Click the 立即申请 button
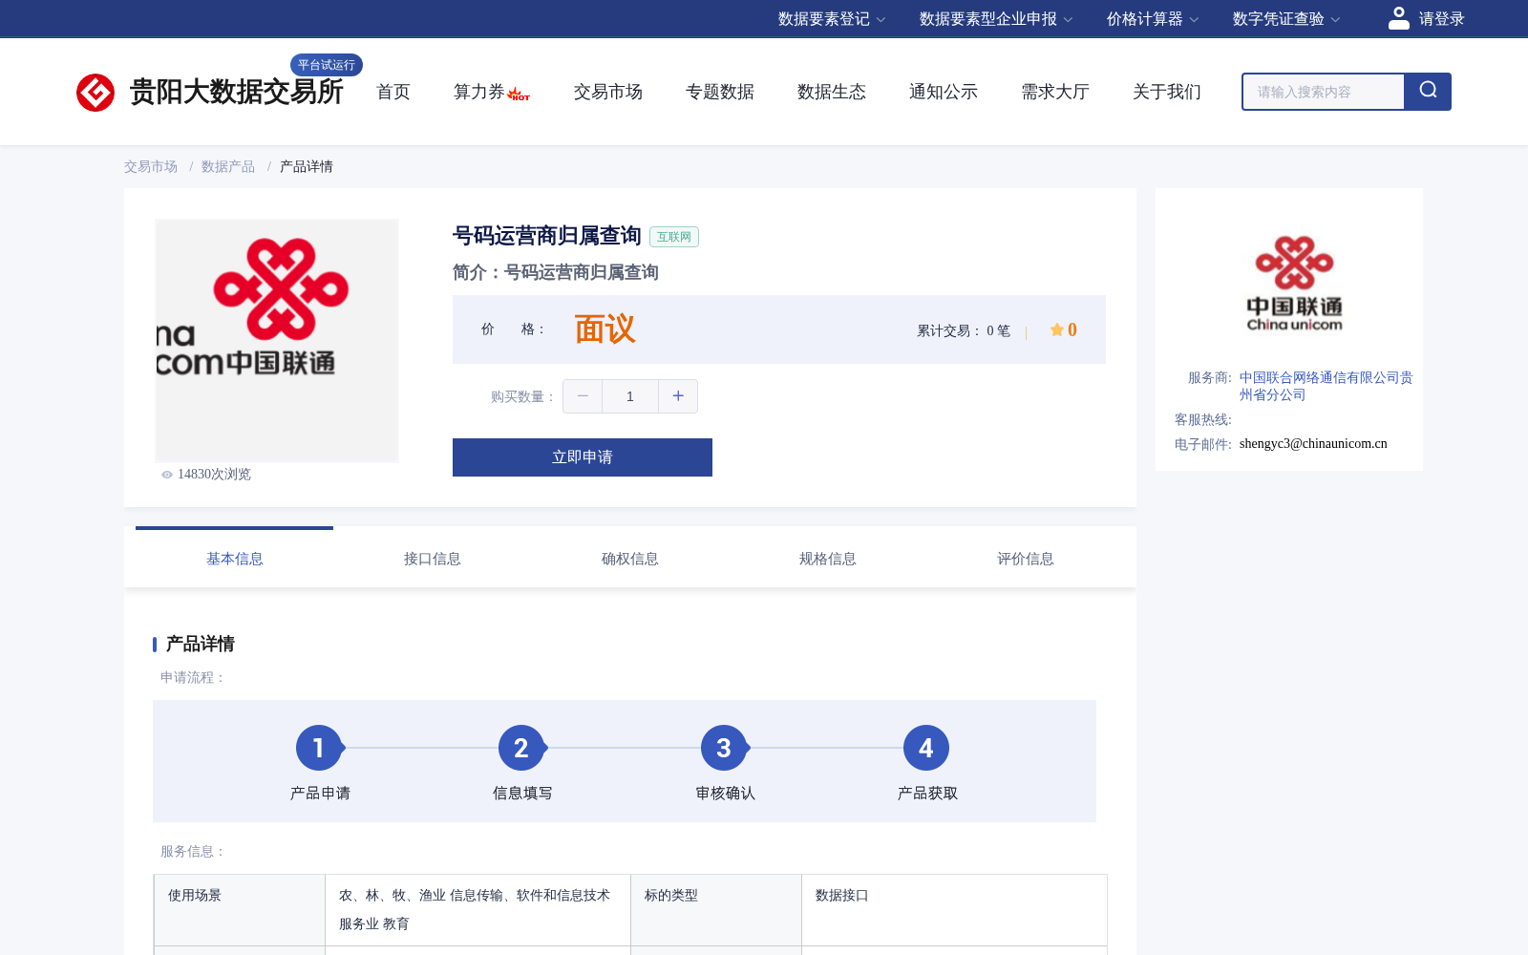The image size is (1528, 955). (x=583, y=457)
